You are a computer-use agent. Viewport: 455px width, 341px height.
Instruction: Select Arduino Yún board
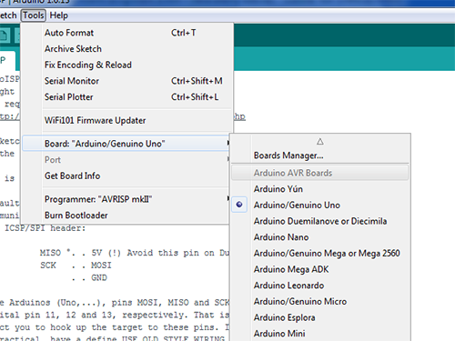pos(320,189)
